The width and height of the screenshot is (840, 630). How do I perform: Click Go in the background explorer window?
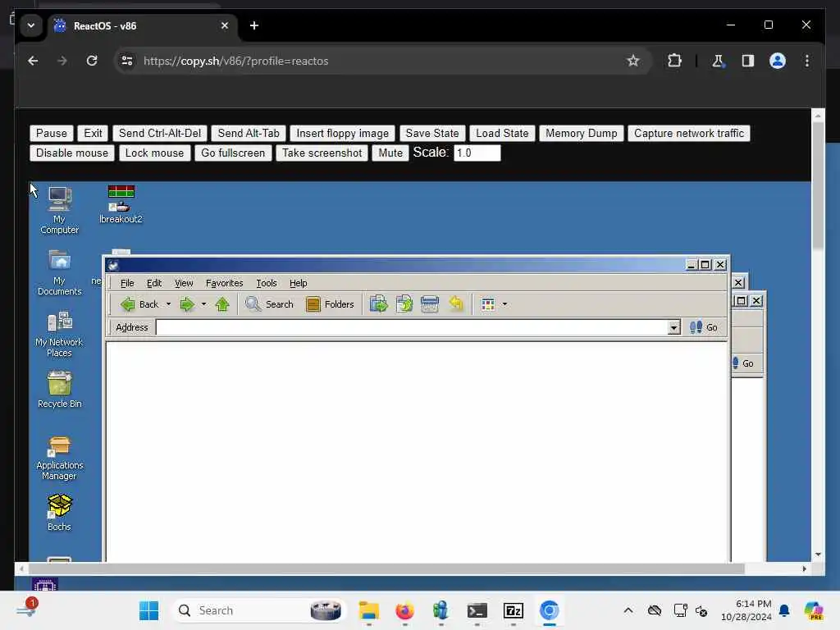(x=743, y=363)
